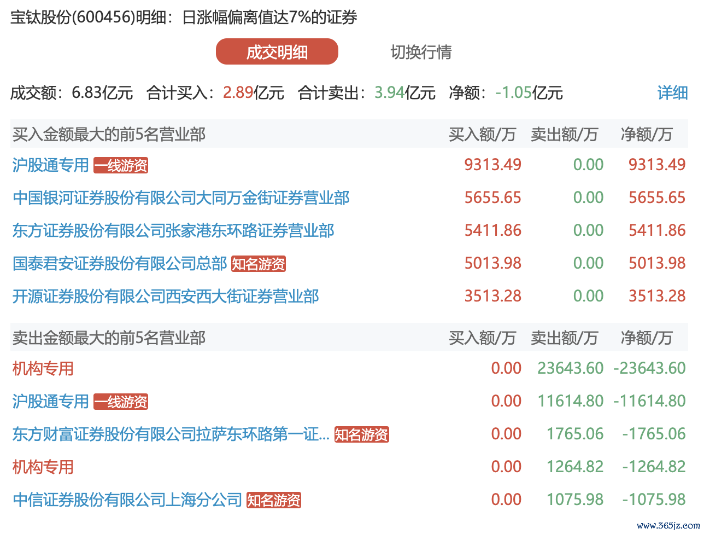Screen dimensions: 704x534
Task: Click 净额/万 header in the sell table
Action: [647, 338]
